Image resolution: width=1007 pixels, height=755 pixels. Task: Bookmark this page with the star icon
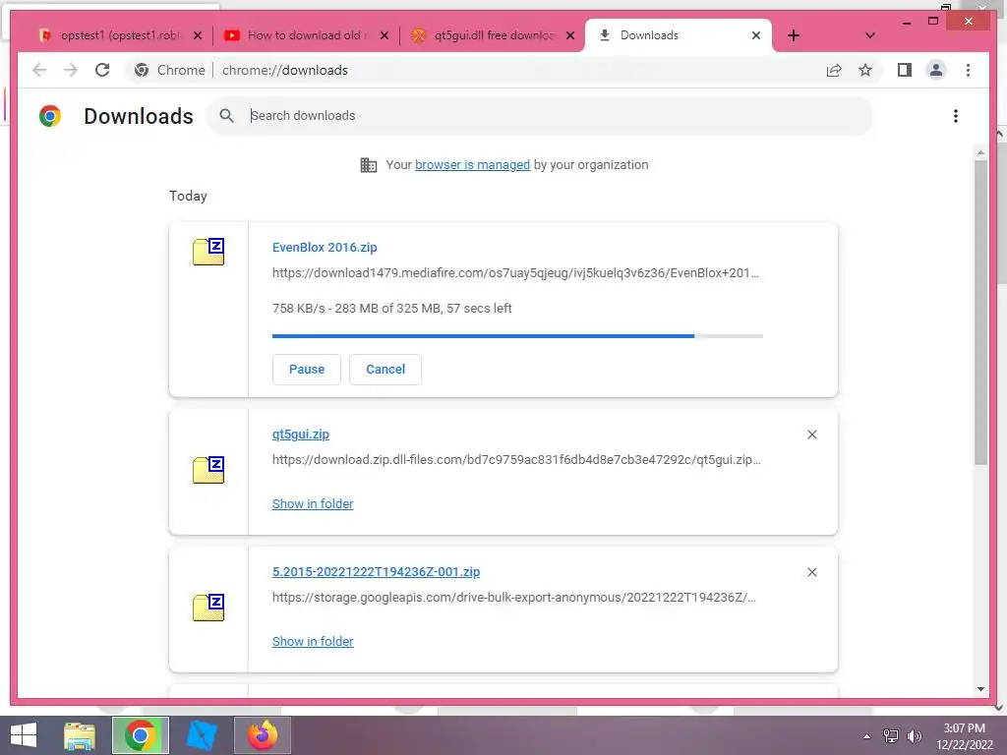click(x=865, y=70)
